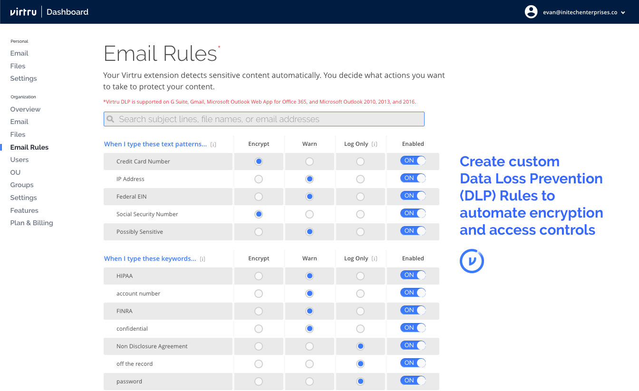Disable the password keyword rule
639x391 pixels.
pos(413,381)
